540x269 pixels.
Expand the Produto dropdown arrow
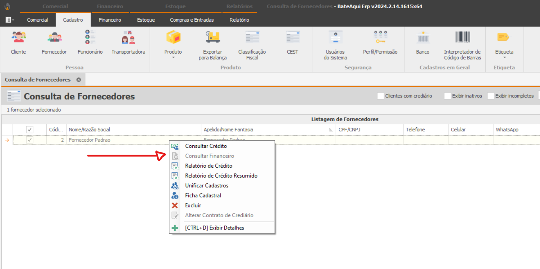tap(173, 58)
